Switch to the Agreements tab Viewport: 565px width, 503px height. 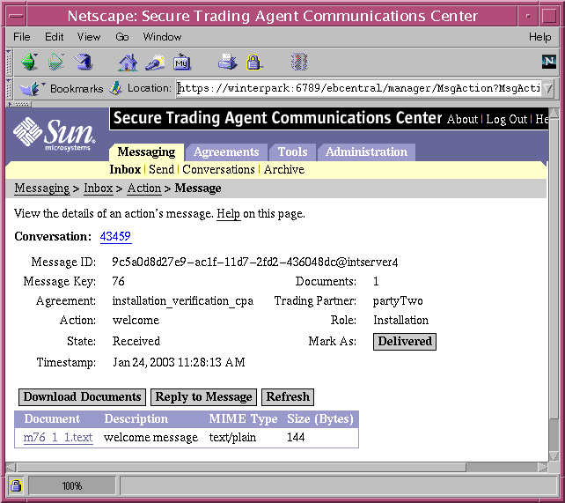coord(226,152)
